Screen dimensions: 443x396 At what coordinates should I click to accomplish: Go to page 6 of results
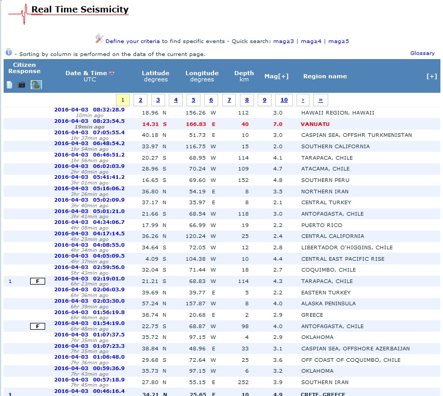(x=211, y=100)
